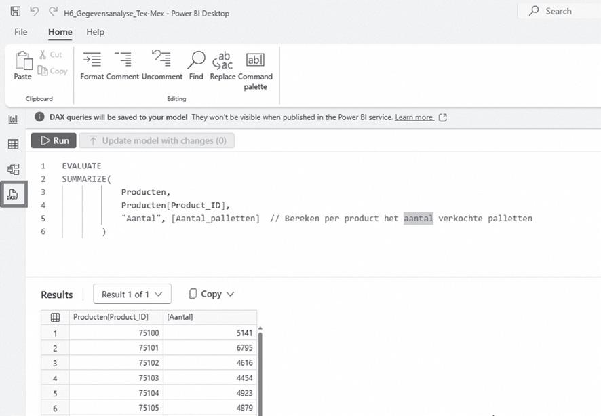
Task: Open the Find tool
Action: point(196,66)
